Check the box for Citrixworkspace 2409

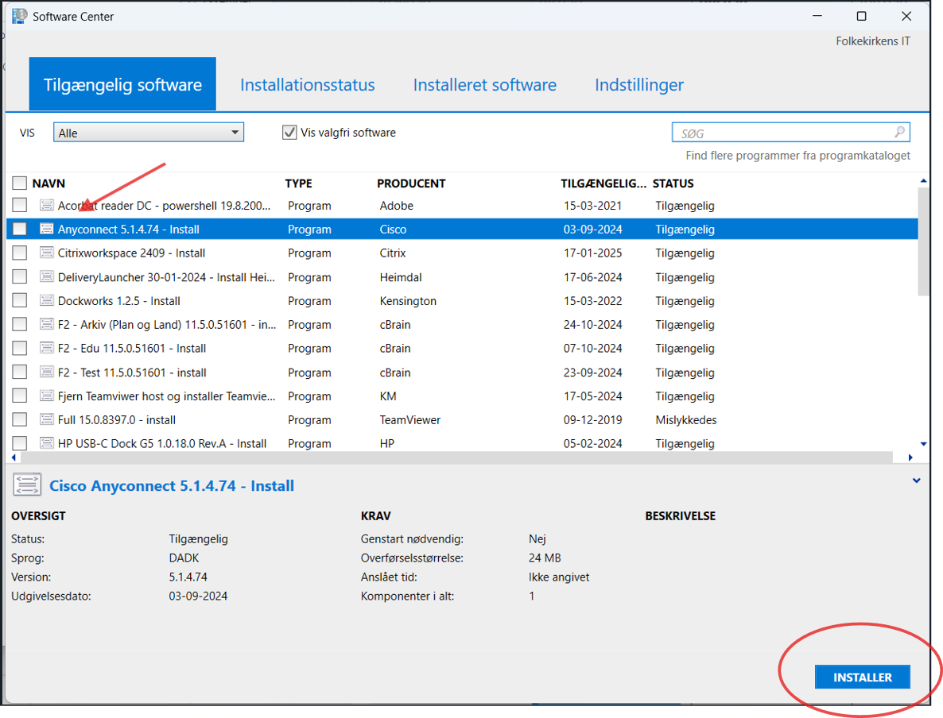[20, 253]
